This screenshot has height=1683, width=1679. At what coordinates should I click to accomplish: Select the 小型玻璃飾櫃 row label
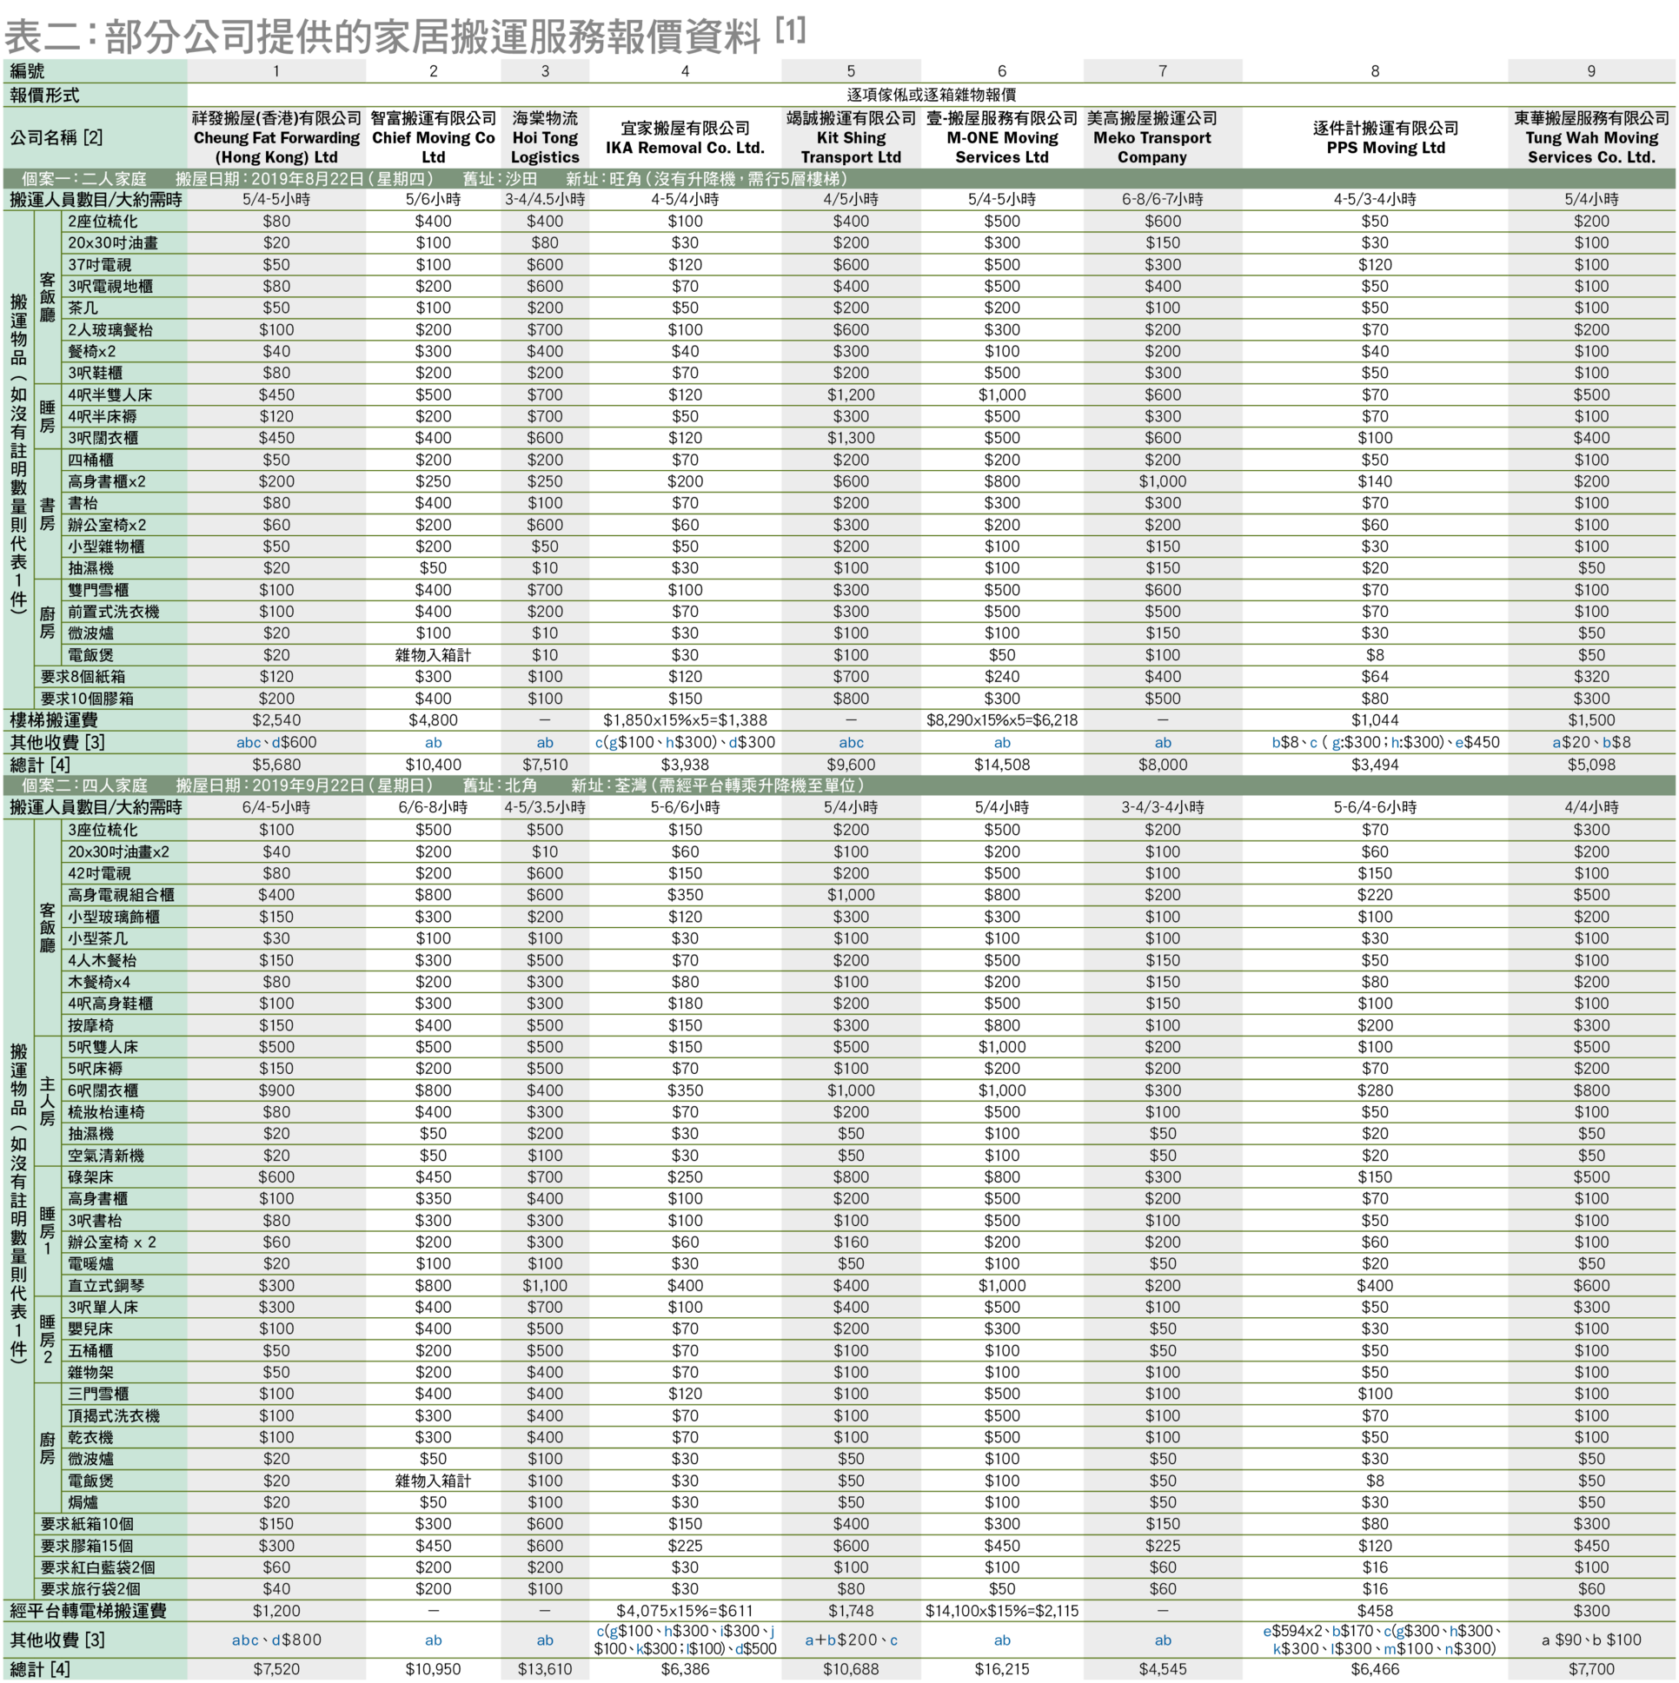pos(113,917)
